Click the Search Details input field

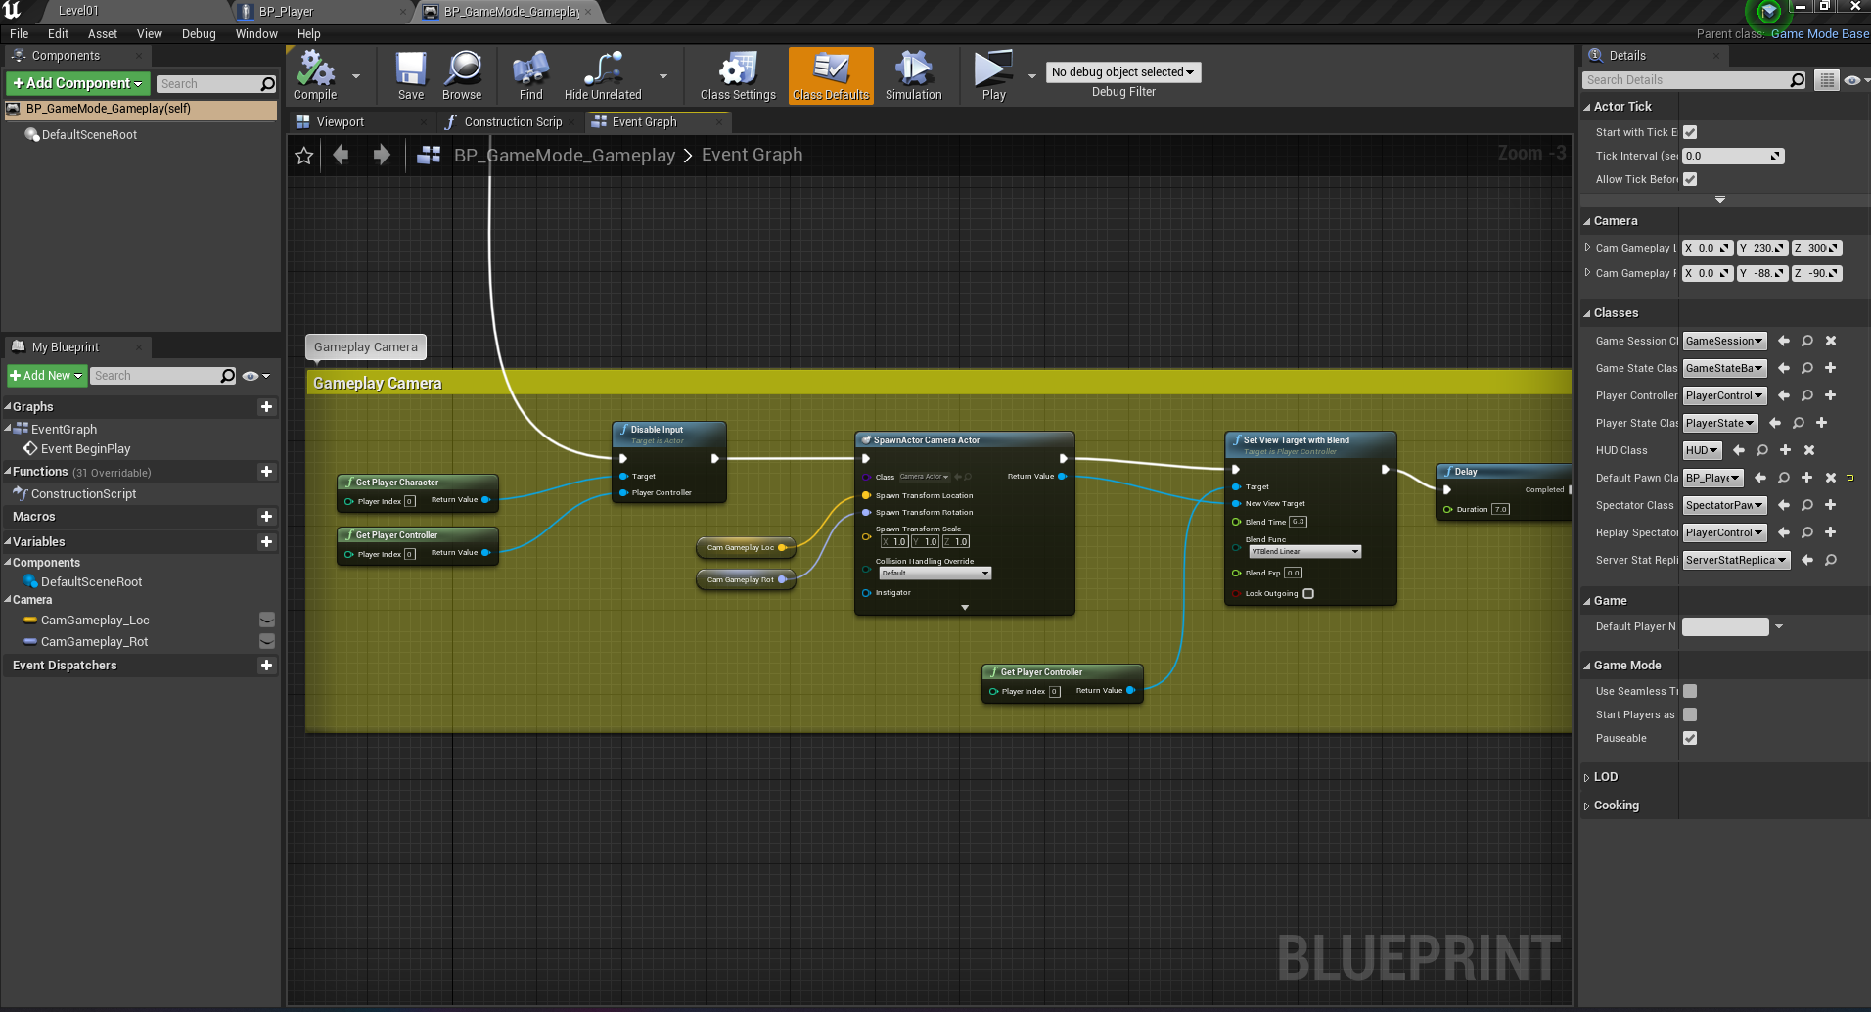[1687, 80]
